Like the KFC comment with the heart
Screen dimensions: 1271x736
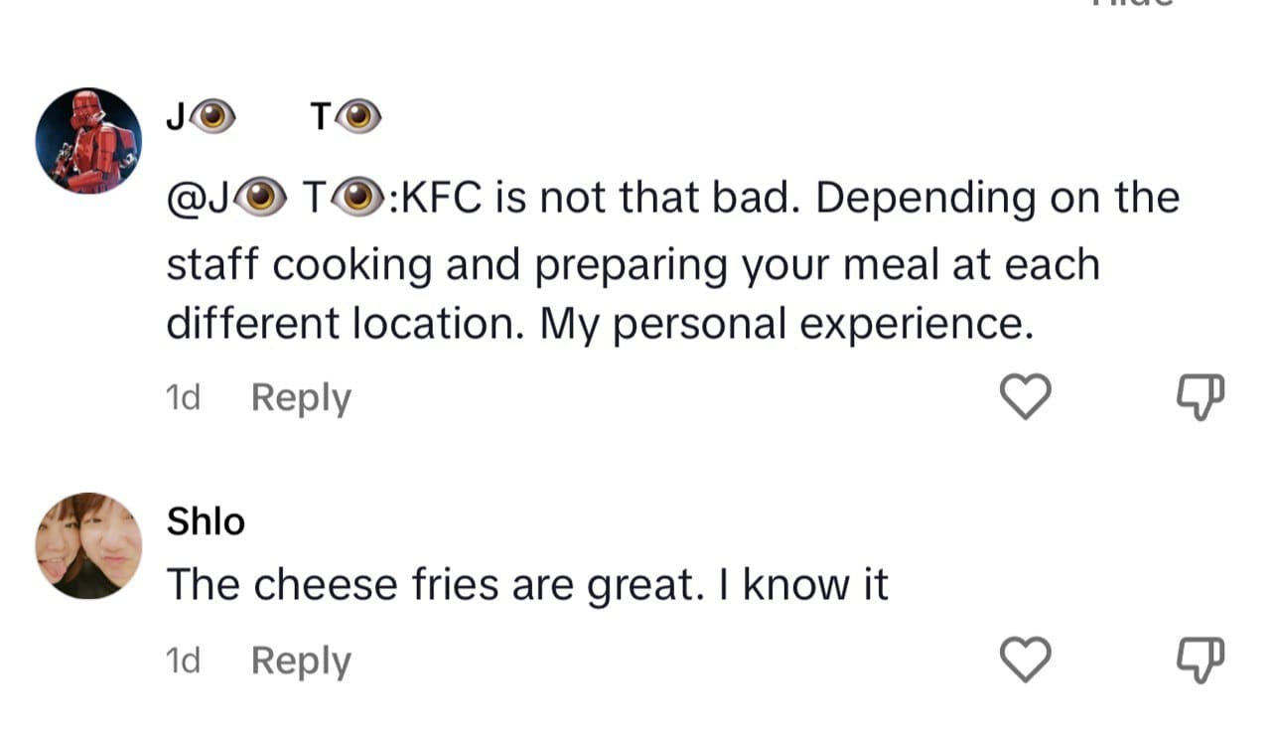coord(1024,397)
